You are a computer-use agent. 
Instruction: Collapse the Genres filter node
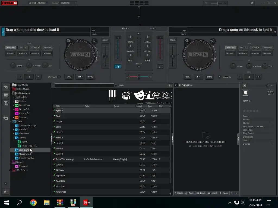tap(14, 138)
